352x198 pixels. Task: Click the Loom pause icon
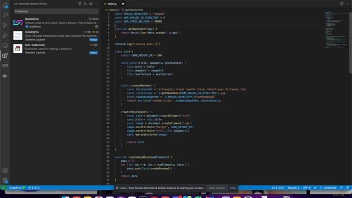tap(117, 188)
